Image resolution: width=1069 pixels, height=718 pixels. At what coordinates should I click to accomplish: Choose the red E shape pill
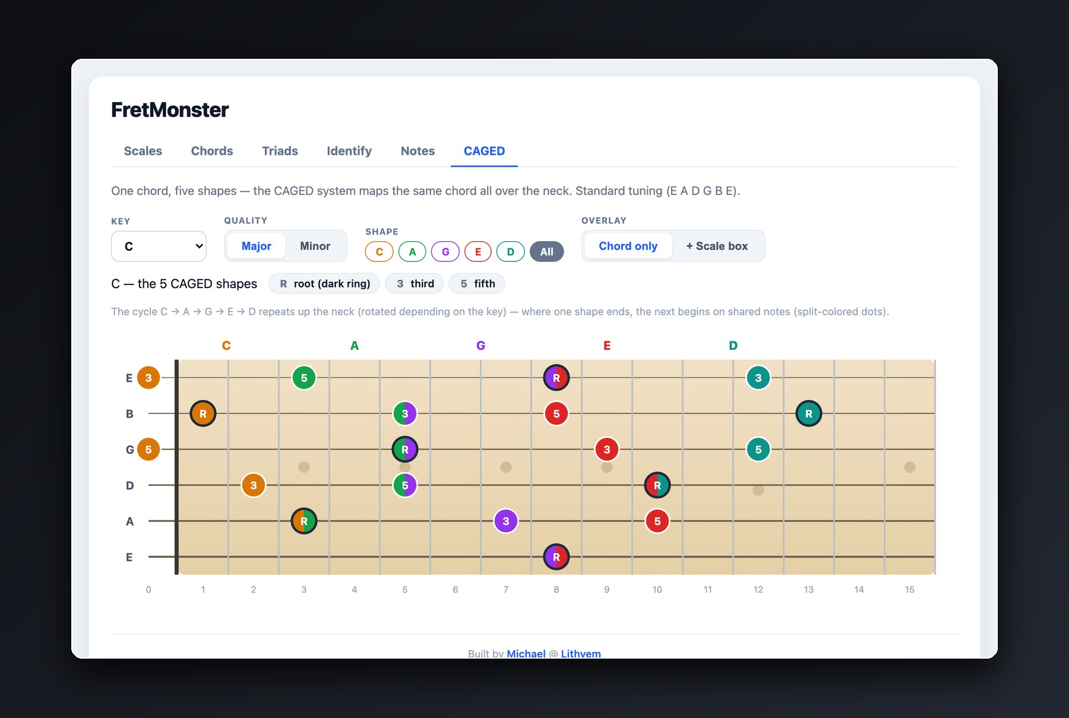point(478,252)
